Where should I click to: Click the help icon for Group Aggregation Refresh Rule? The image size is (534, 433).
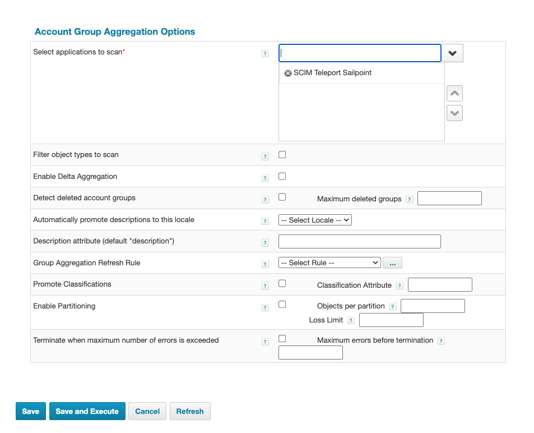point(265,264)
